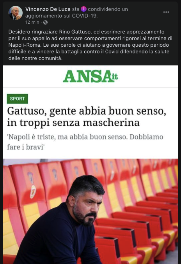Click the '12 min' post timestamp
This screenshot has height=264, width=181.
point(32,22)
